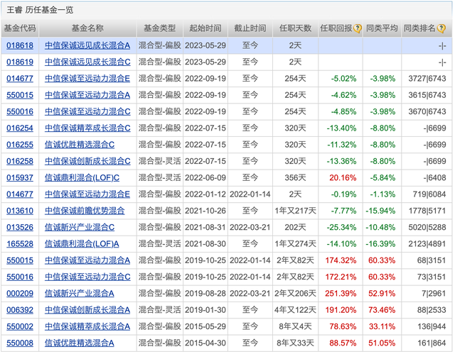Open 信诚优胜精选混合C fund link
Viewport: 455px width, 354px height.
80,145
